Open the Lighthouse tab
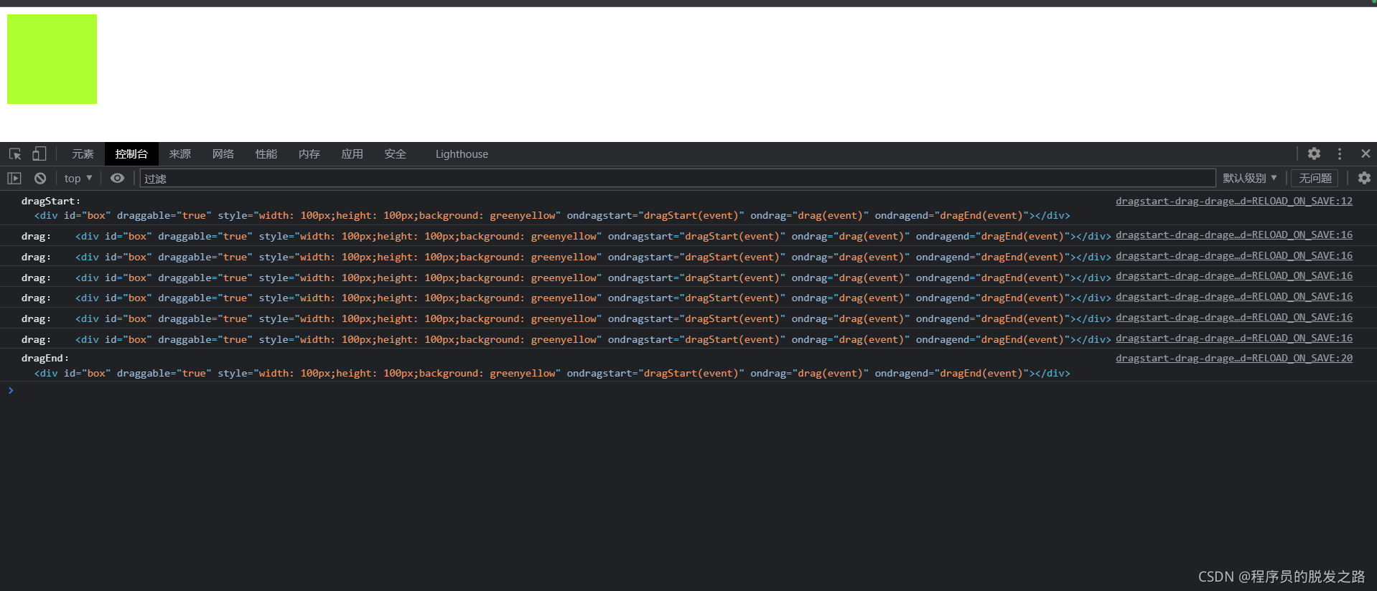1377x591 pixels. 462,154
